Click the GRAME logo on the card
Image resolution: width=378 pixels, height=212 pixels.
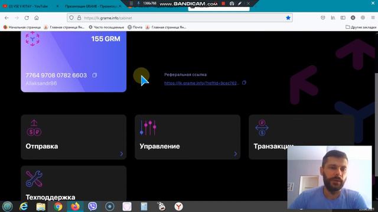coord(32,39)
